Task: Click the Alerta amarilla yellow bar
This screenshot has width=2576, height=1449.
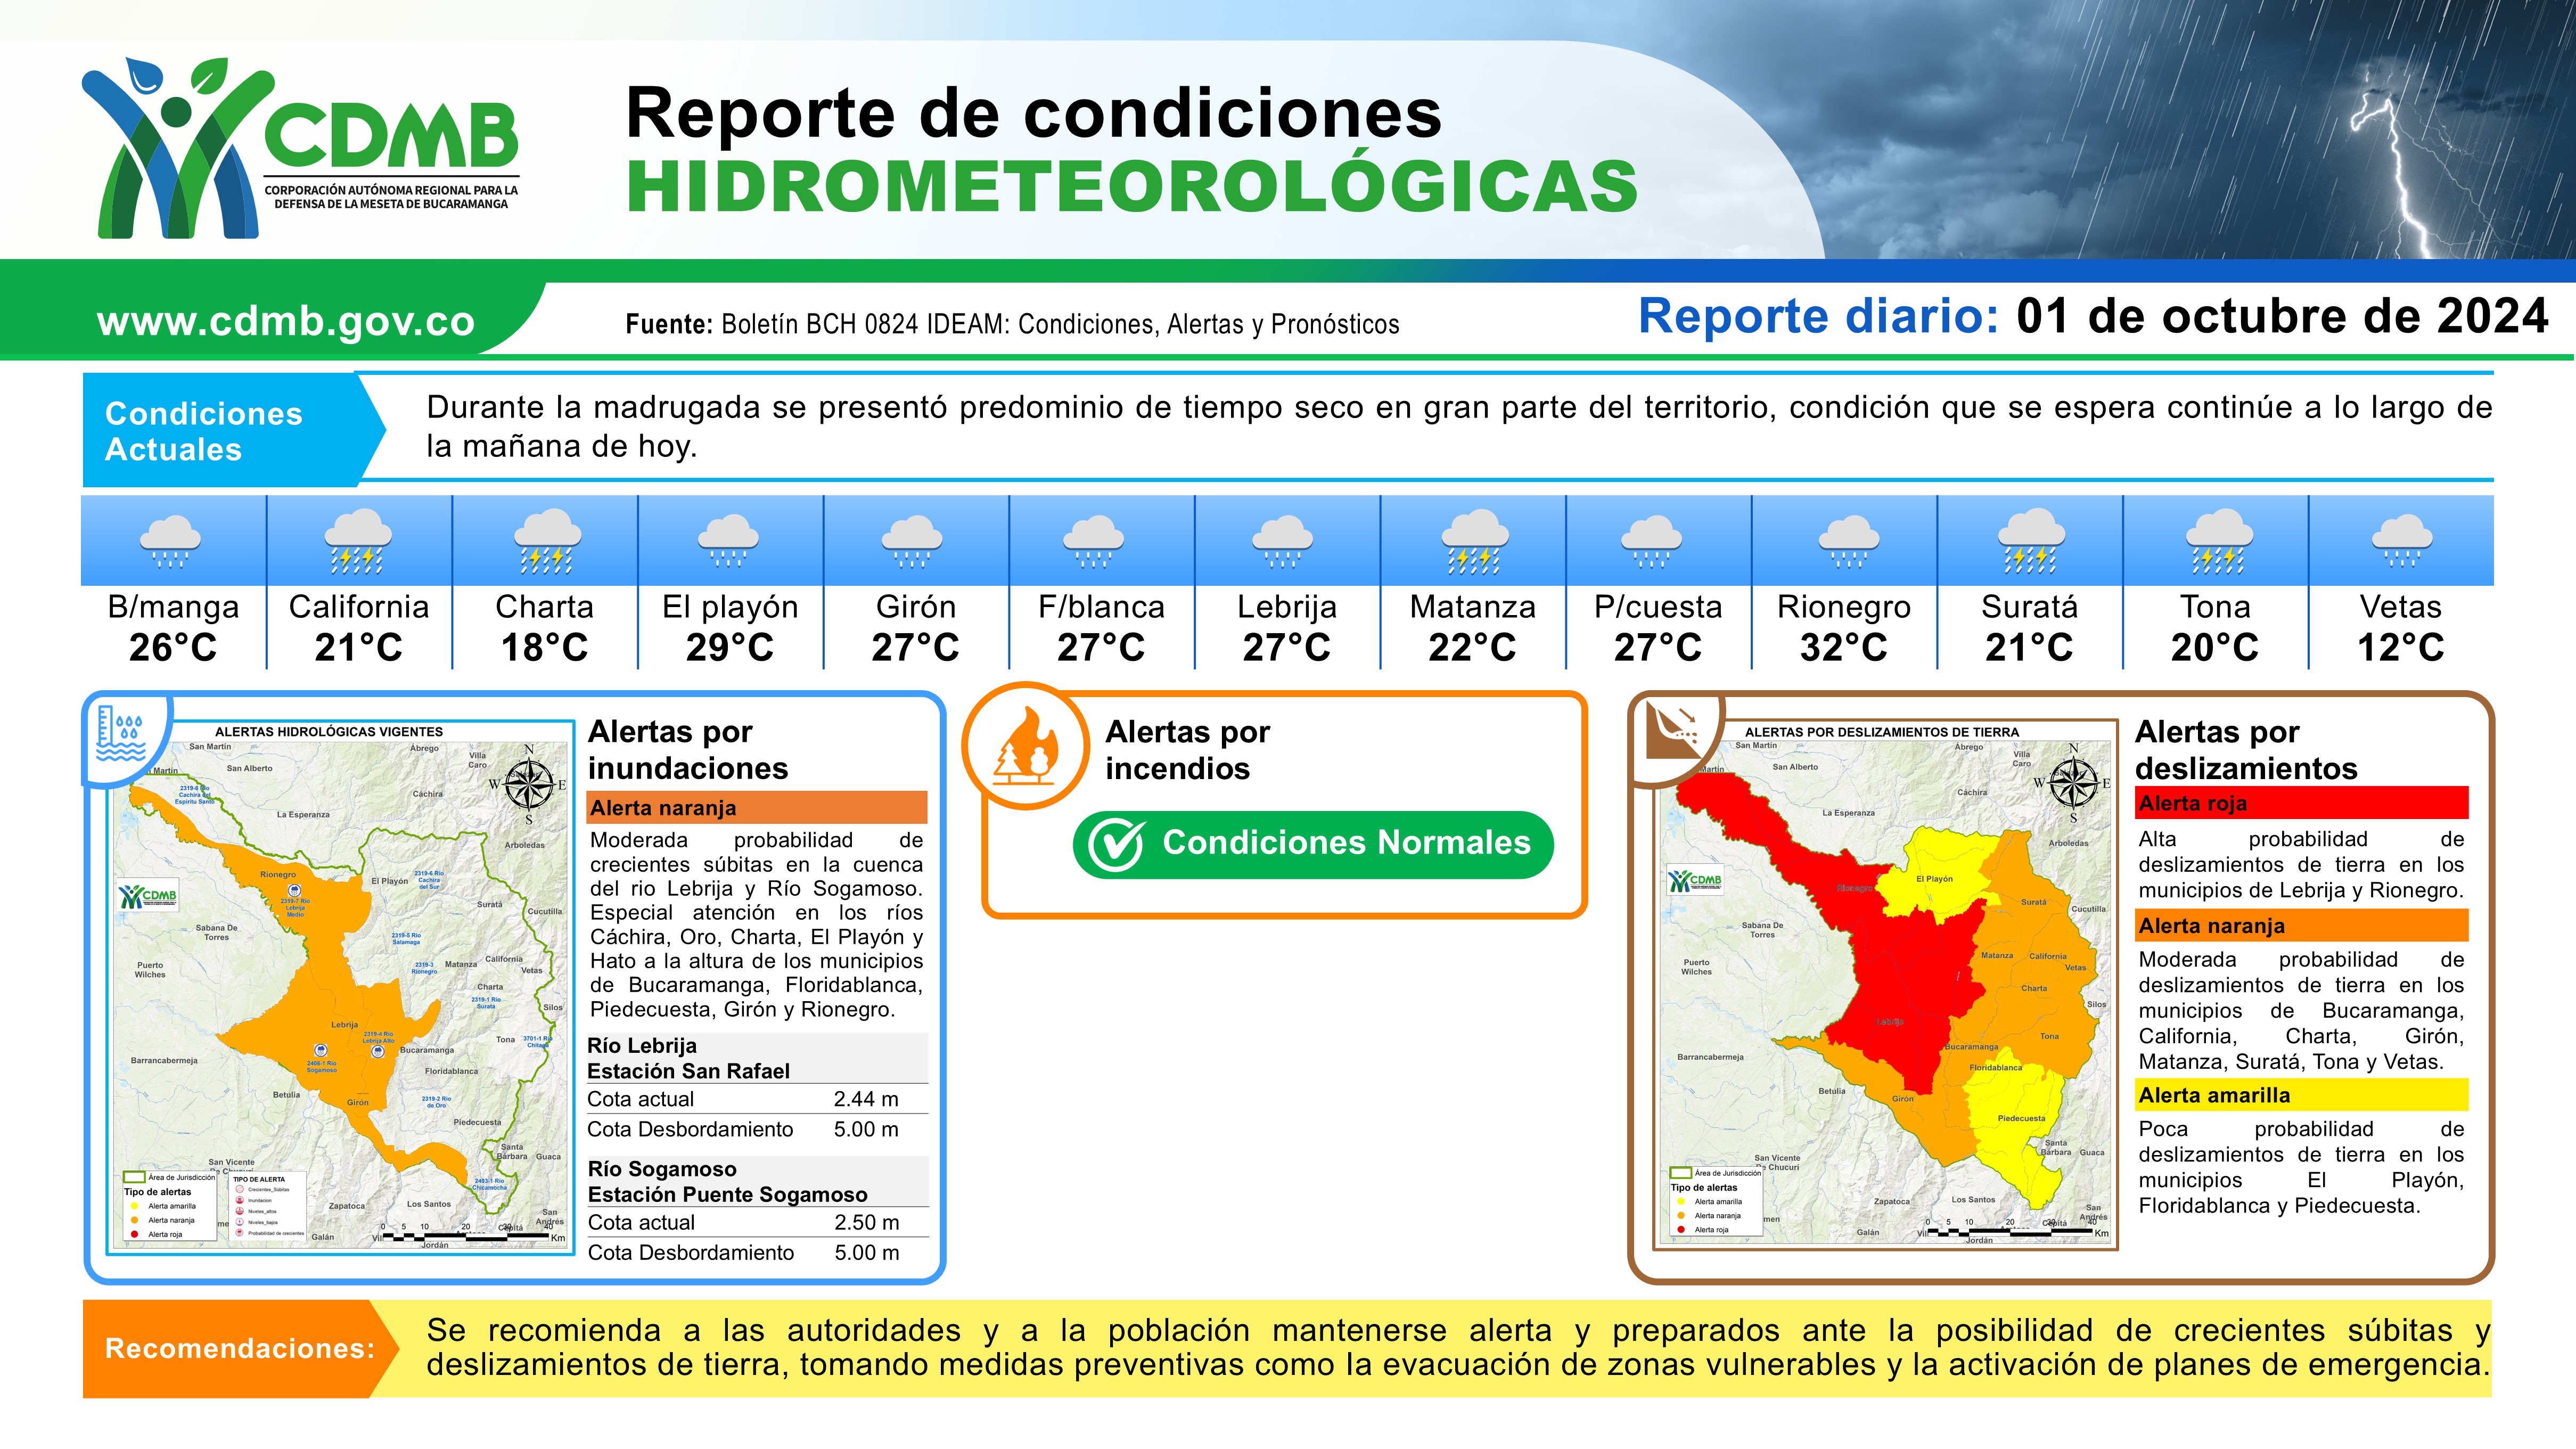Action: click(x=2302, y=1095)
